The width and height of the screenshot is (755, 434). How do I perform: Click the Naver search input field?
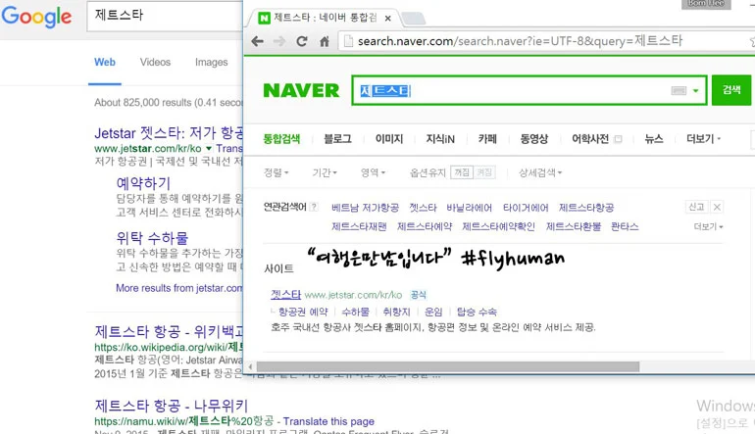point(512,90)
